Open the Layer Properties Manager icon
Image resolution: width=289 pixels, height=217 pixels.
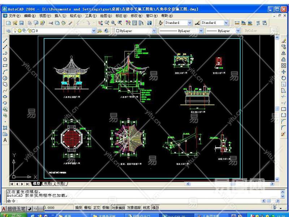[8, 31]
